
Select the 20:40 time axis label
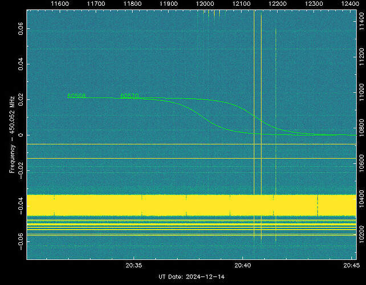(243, 266)
